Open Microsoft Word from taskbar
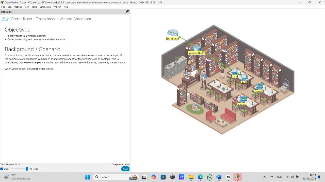Screen dimensions: 325x182 pyautogui.click(x=219, y=177)
